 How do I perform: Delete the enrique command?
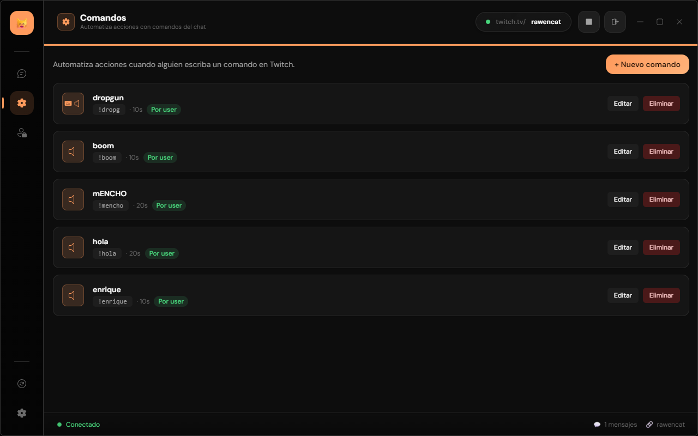click(x=661, y=295)
